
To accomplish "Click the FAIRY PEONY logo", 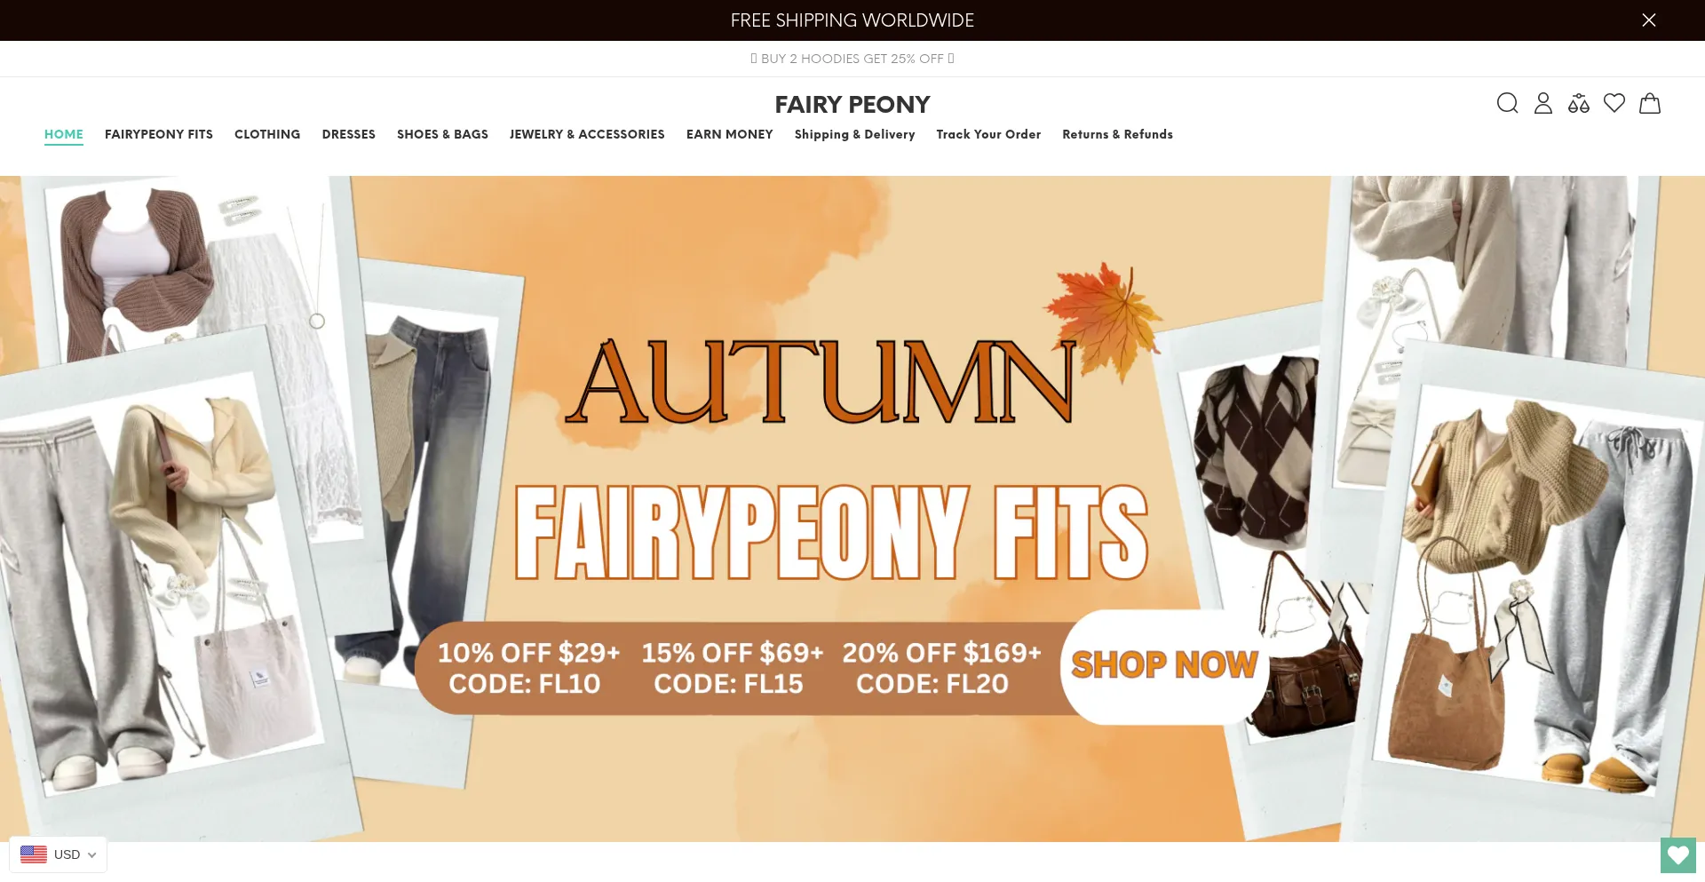I will 852,105.
